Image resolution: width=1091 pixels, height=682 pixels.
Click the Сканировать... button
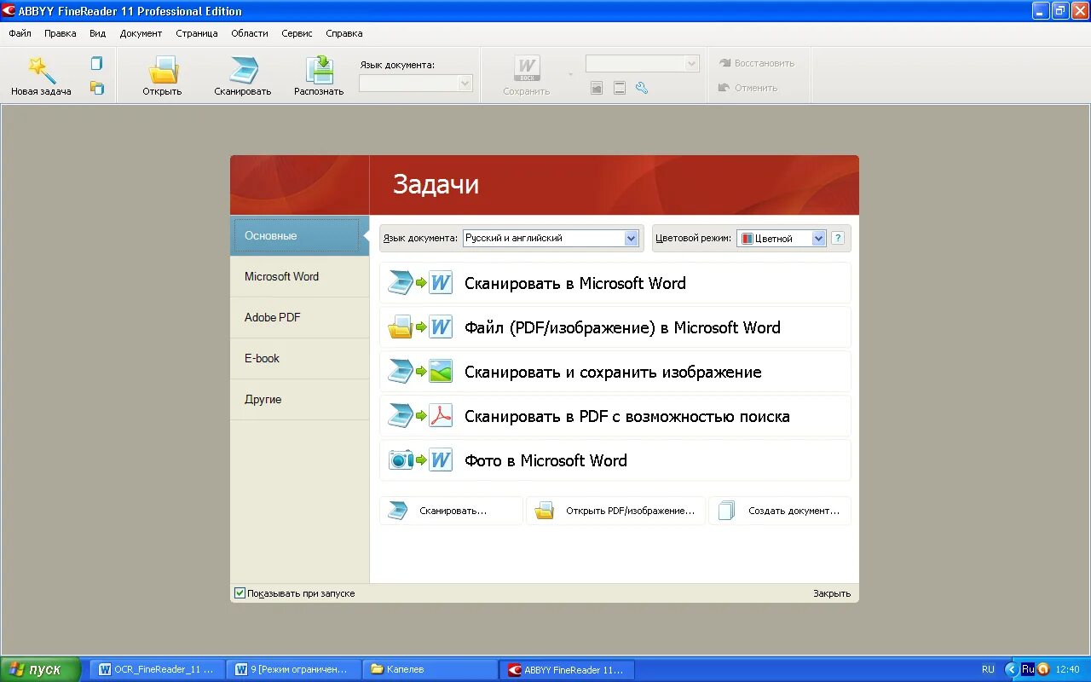(x=451, y=511)
